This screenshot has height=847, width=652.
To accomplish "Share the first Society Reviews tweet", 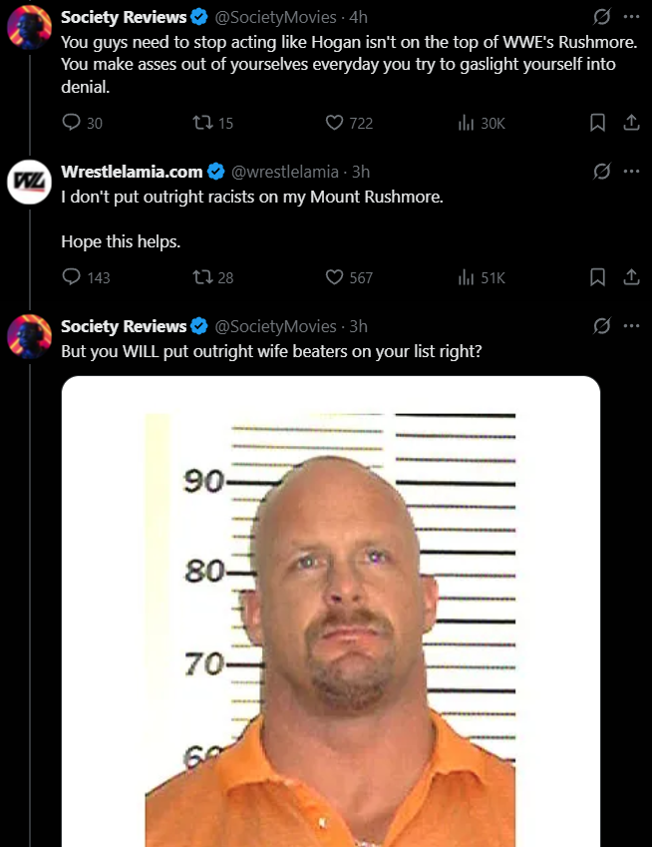I will [630, 123].
